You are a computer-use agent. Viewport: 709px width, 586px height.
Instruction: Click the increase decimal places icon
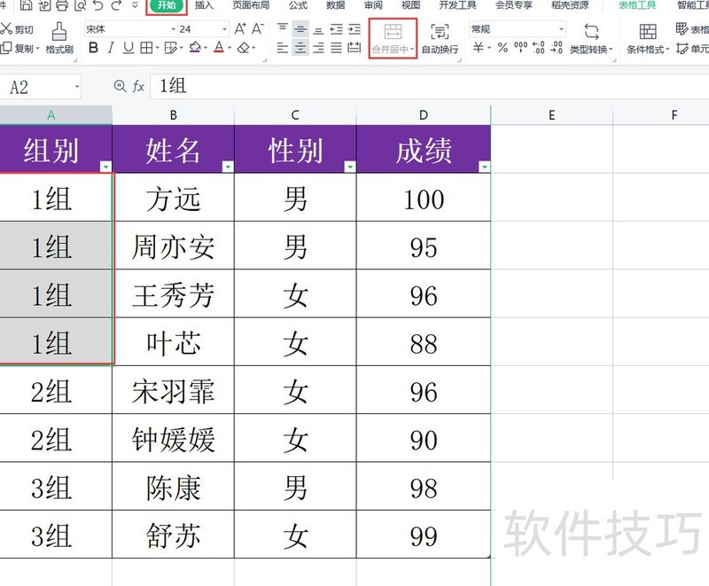pos(539,47)
